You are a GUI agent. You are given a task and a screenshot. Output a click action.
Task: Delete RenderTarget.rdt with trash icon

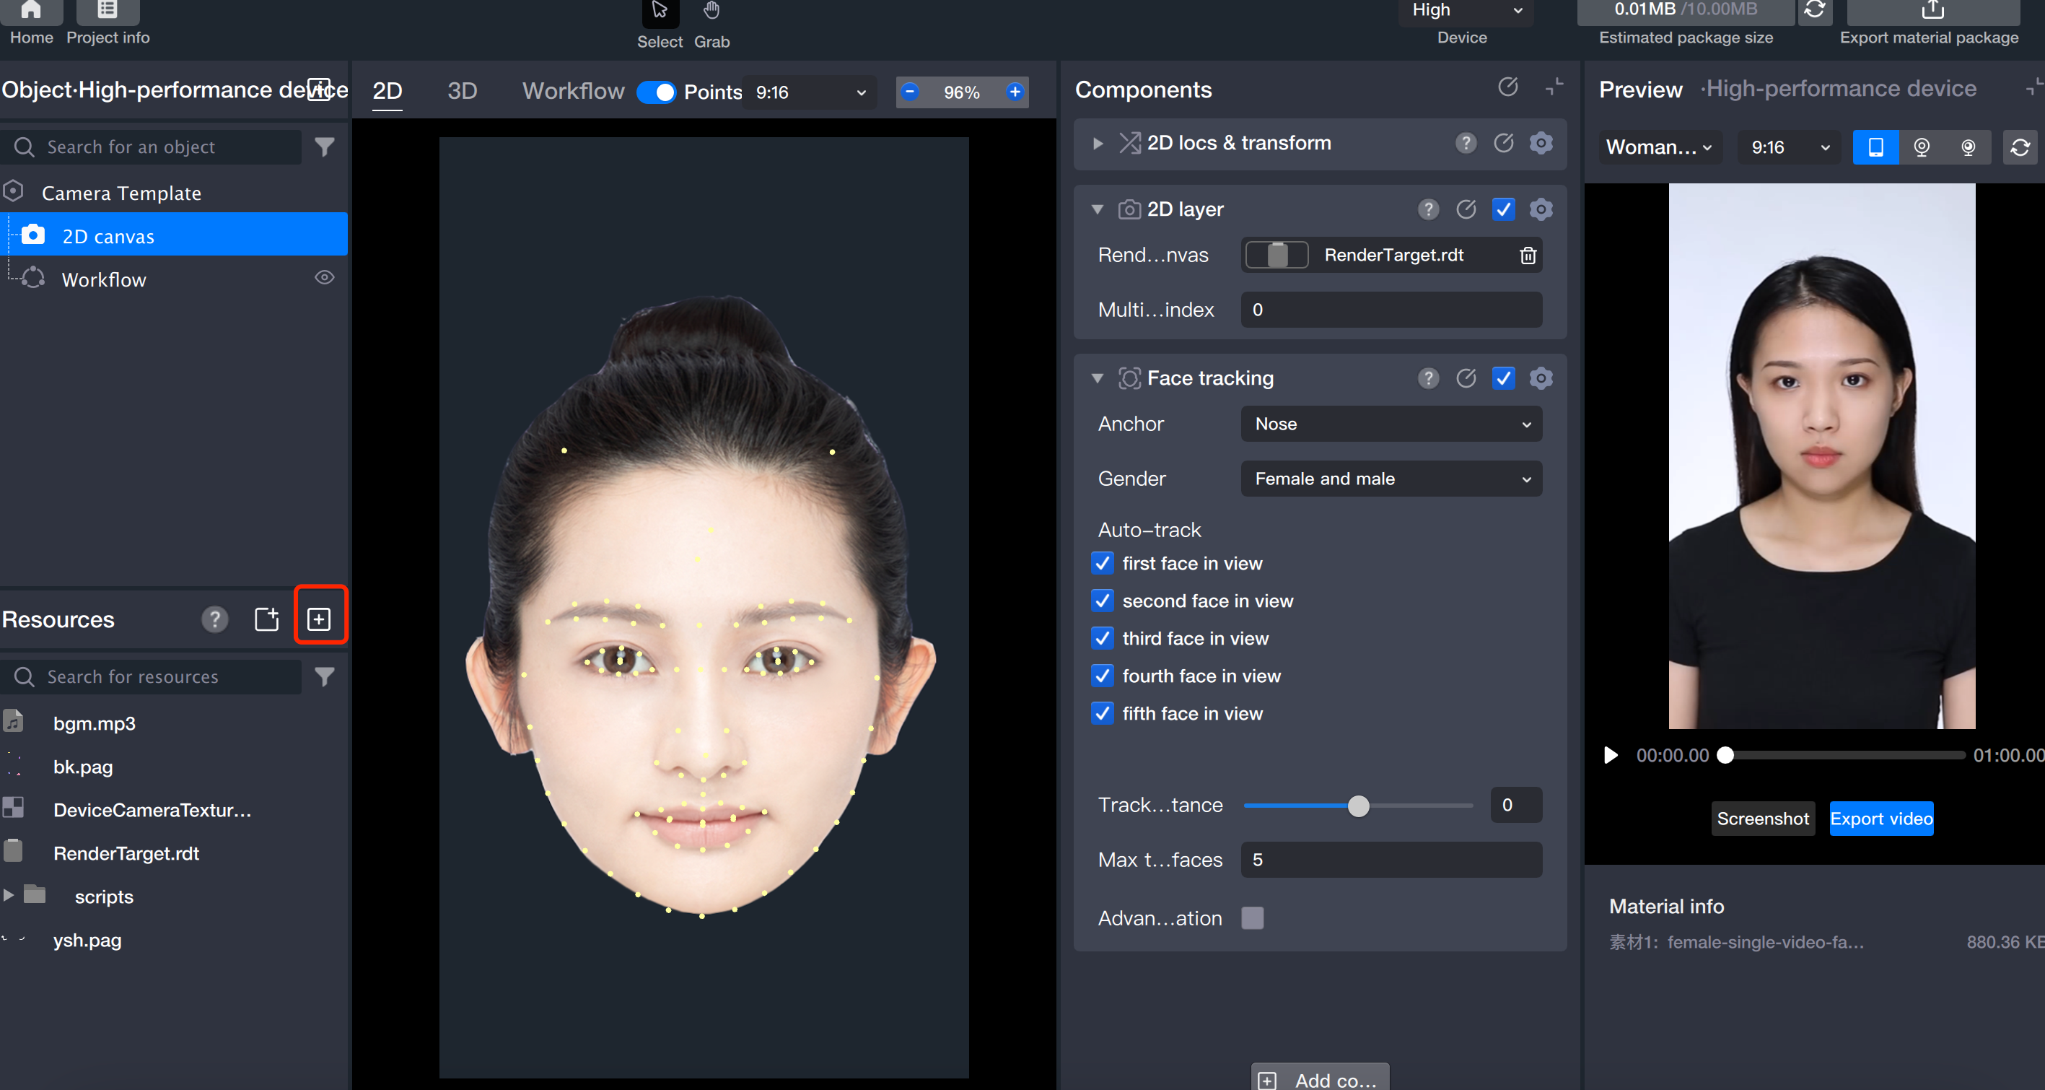click(x=1528, y=256)
